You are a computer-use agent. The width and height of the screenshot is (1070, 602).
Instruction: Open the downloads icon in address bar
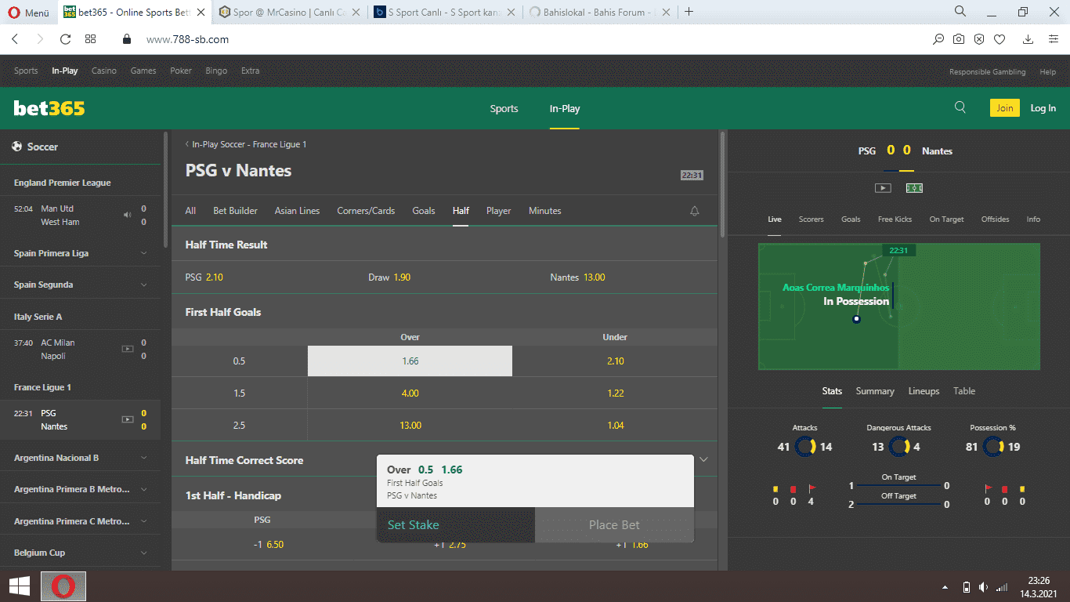(x=1028, y=39)
